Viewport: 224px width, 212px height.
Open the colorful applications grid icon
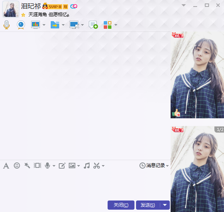pos(108,25)
